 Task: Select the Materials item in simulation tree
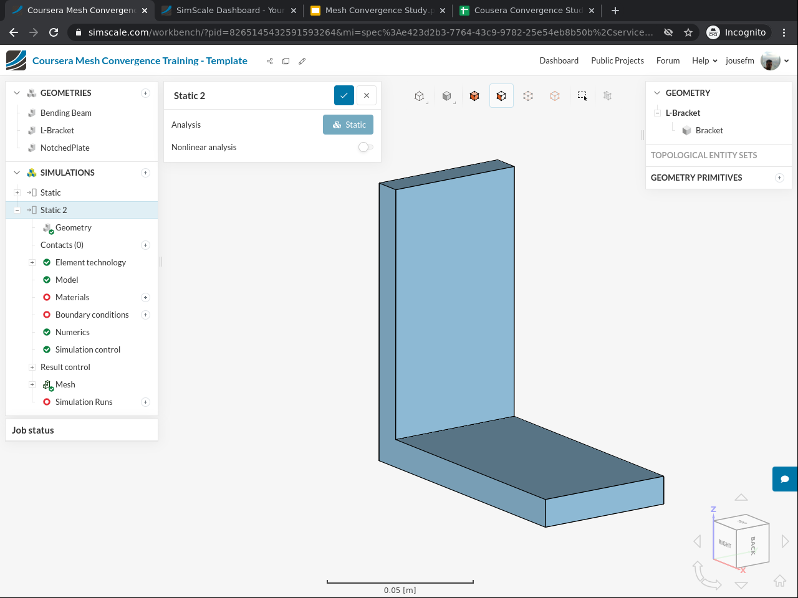(x=72, y=297)
